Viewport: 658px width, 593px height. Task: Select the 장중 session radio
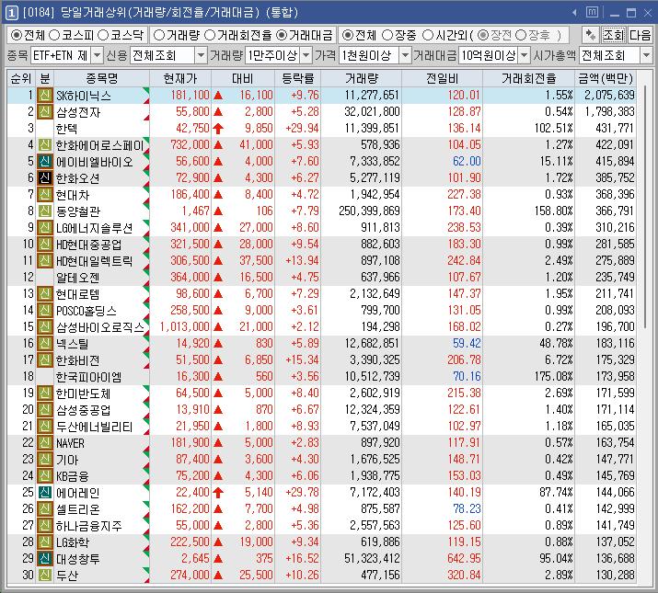point(387,35)
